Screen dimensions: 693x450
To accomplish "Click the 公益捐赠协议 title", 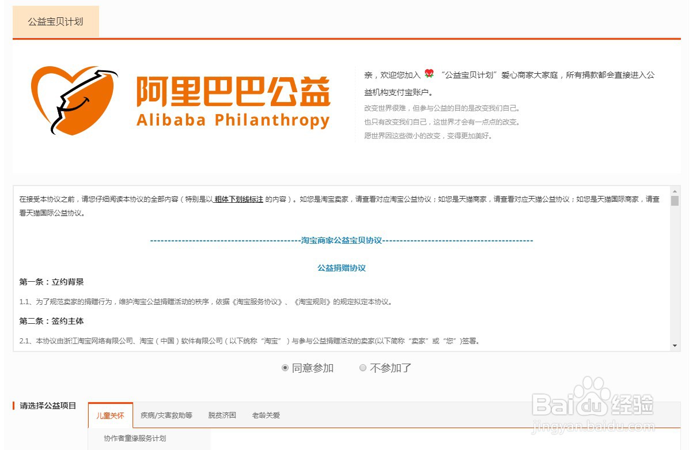I will click(x=342, y=268).
